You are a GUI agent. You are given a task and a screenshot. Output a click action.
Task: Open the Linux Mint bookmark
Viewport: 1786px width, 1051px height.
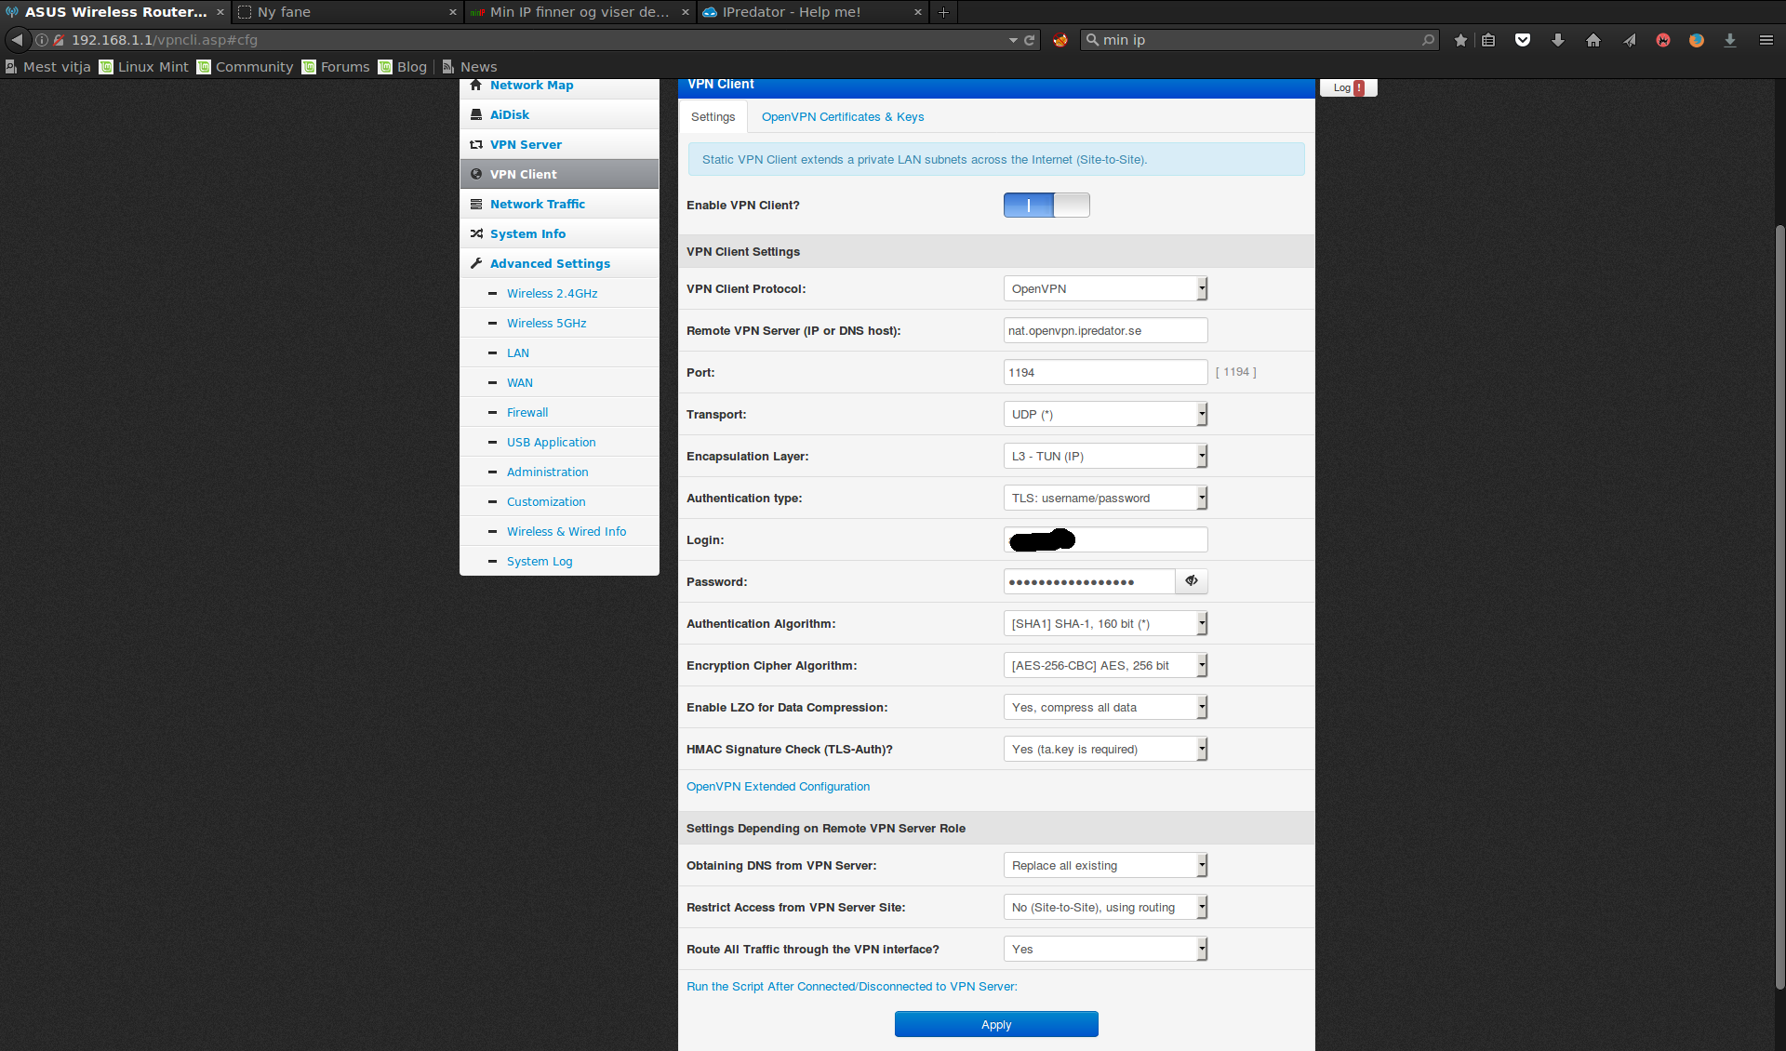pos(144,67)
